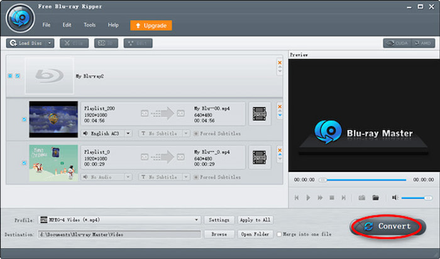Enable Merge into one file checkbox
The image size is (440, 259).
pyautogui.click(x=279, y=235)
